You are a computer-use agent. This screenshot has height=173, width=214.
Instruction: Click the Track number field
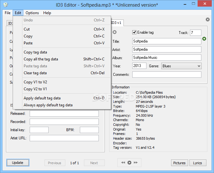coord(196,33)
